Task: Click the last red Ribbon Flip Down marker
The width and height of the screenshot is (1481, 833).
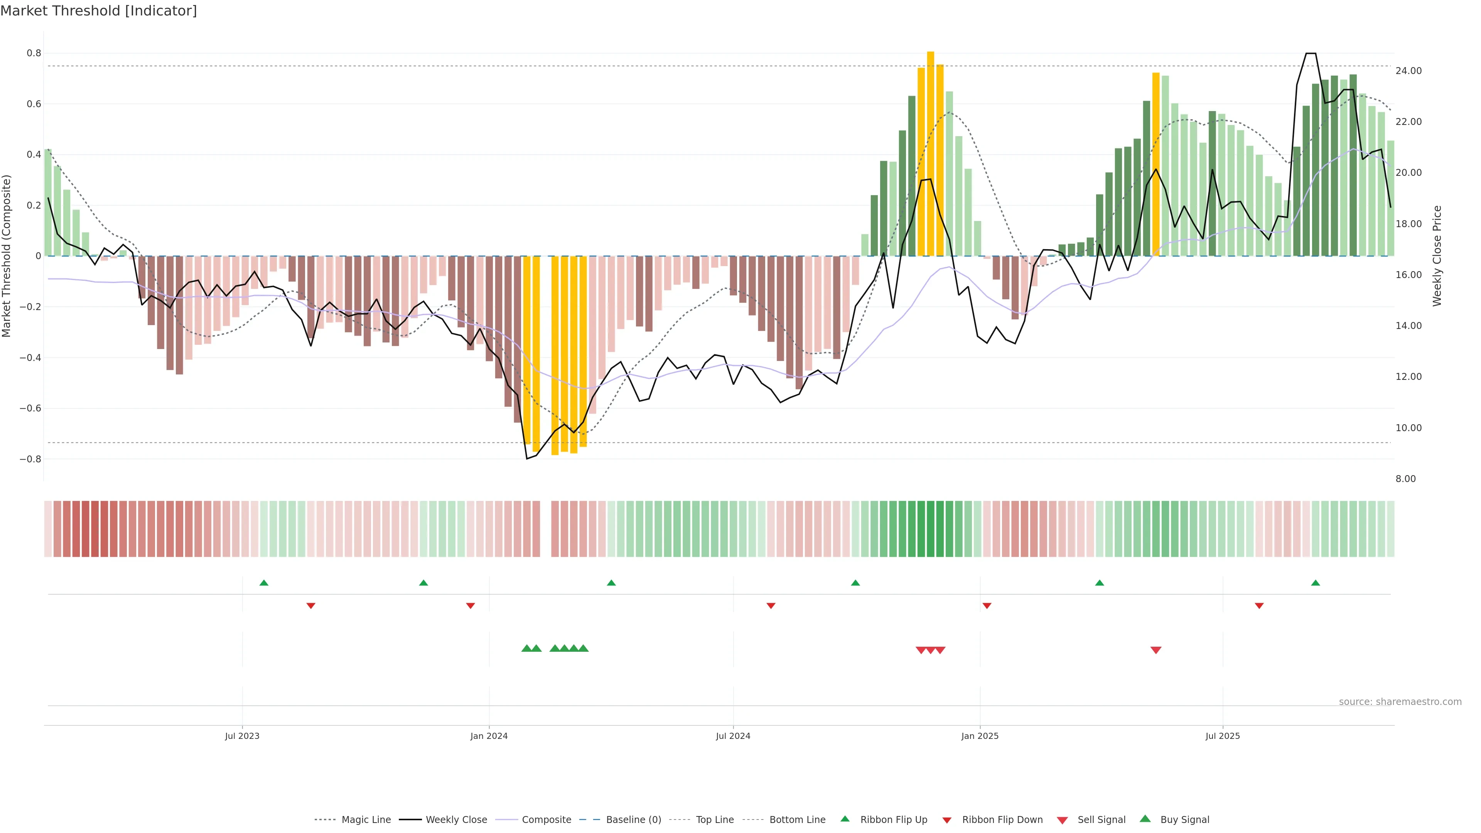Action: click(x=1259, y=606)
